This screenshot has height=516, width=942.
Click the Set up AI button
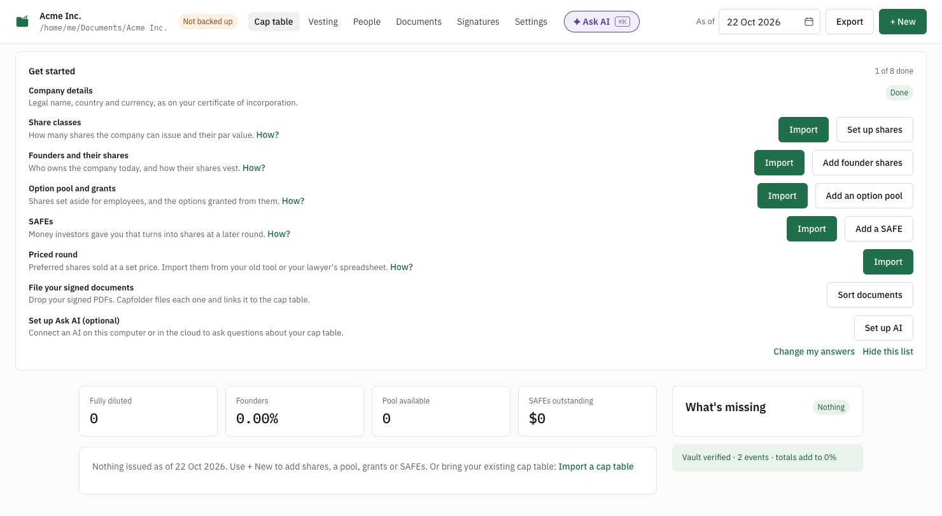tap(883, 328)
